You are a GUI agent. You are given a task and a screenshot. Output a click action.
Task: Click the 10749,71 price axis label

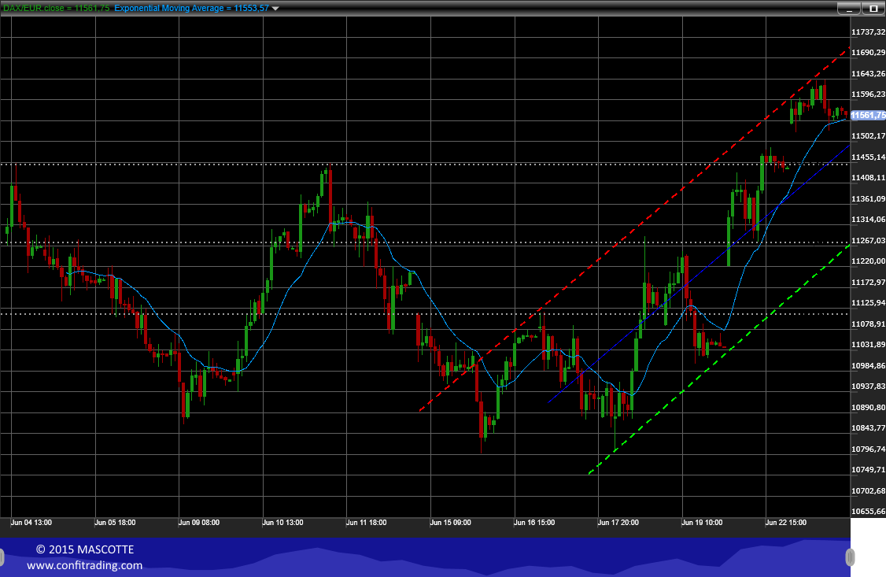point(868,470)
